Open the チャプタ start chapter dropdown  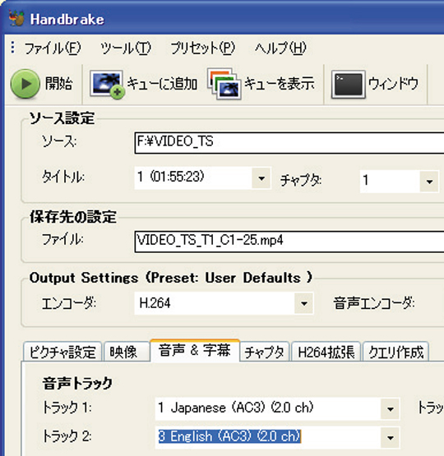(429, 182)
